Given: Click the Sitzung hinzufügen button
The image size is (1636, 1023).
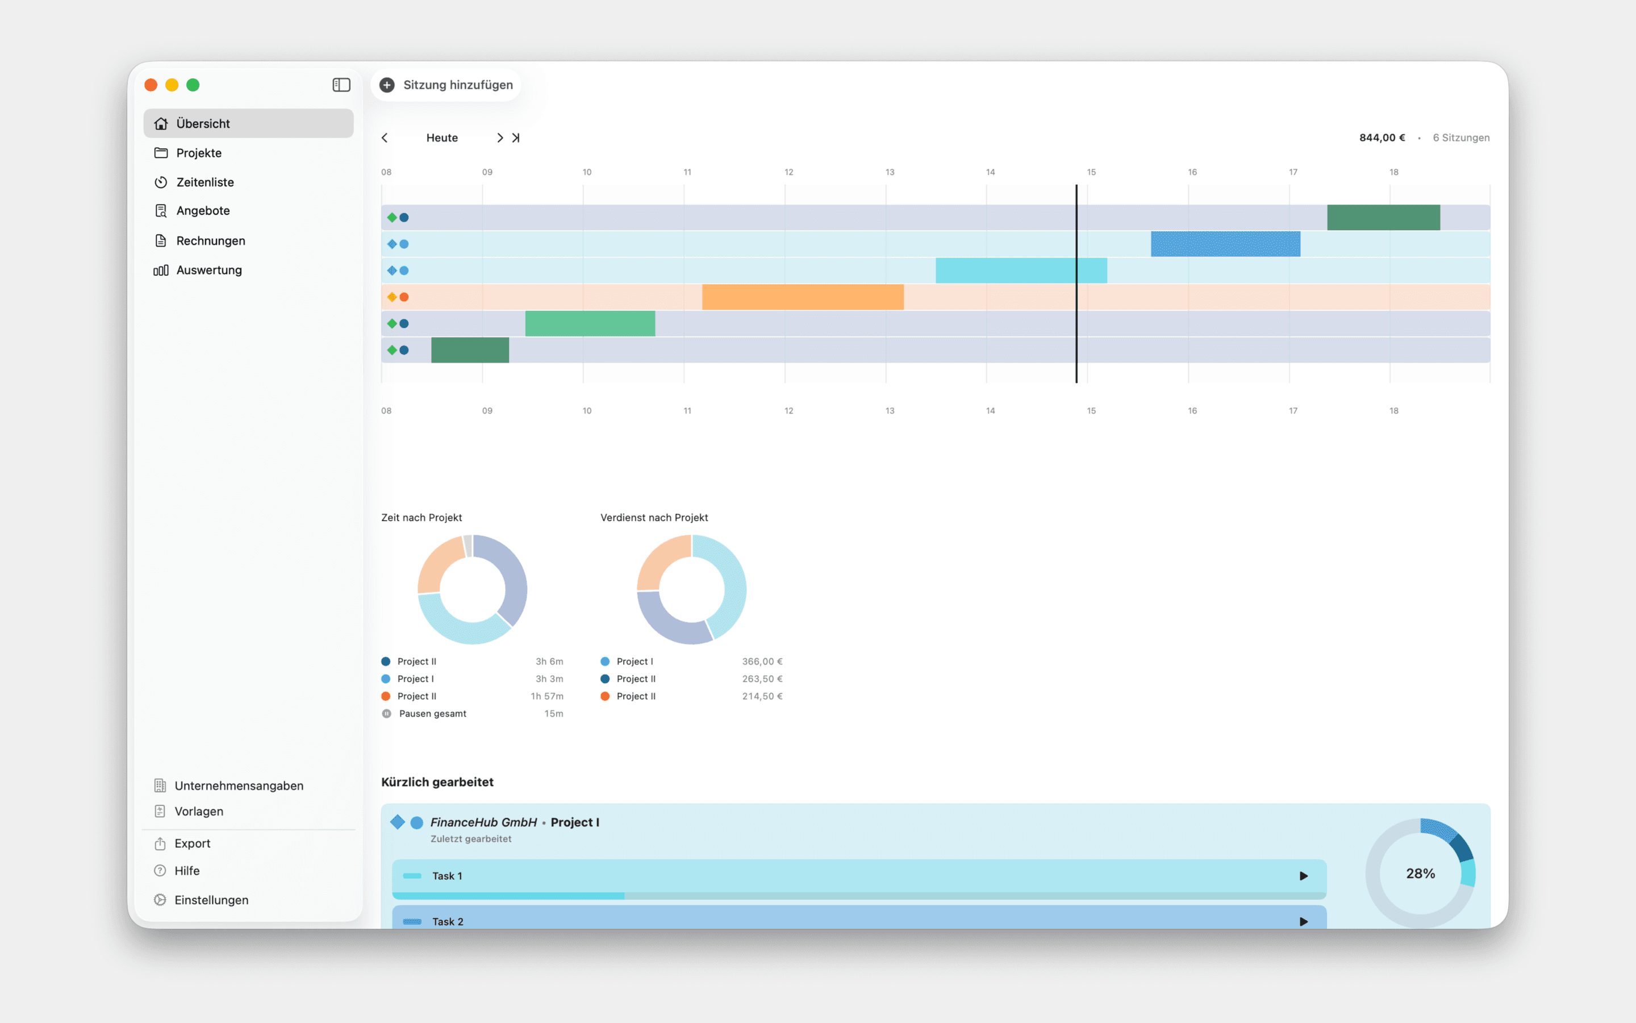Looking at the screenshot, I should [445, 85].
